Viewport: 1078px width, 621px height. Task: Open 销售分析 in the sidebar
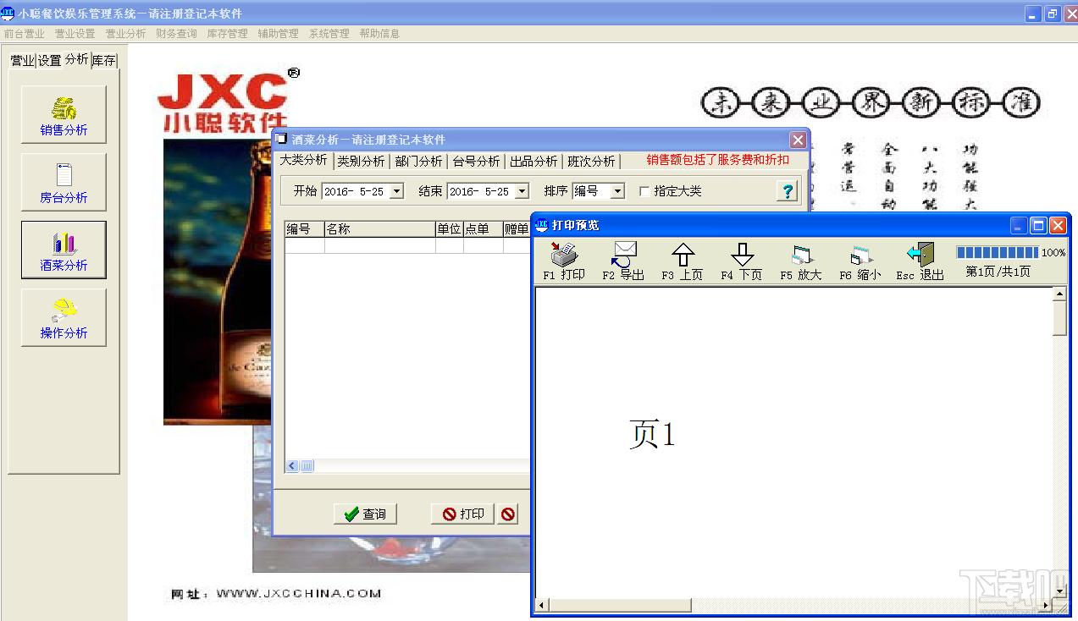click(x=64, y=115)
